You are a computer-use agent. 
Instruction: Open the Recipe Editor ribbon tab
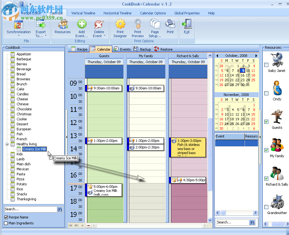point(31,13)
